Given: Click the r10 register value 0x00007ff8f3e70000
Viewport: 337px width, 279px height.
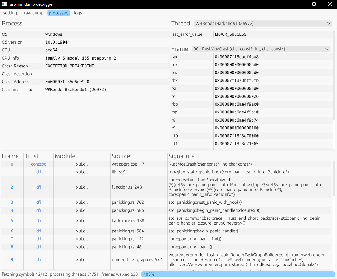Looking at the screenshot, I should click(x=237, y=136).
